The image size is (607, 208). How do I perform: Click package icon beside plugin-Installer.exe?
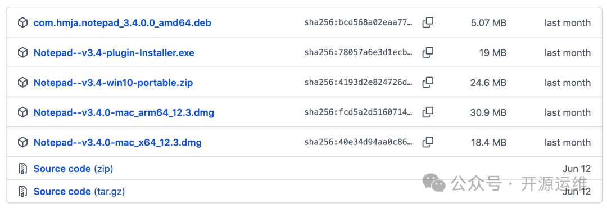click(23, 53)
